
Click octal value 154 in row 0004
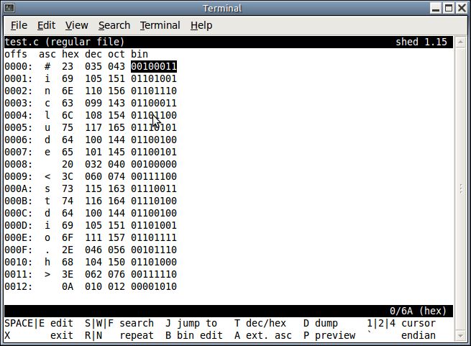pos(116,115)
